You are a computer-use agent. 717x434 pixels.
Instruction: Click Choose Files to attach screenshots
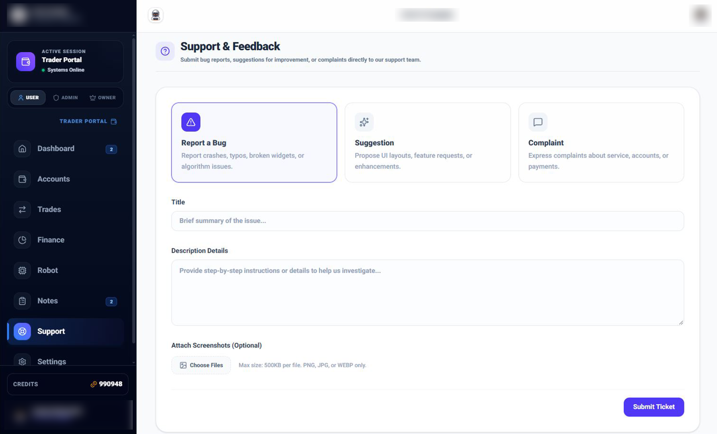pyautogui.click(x=201, y=365)
